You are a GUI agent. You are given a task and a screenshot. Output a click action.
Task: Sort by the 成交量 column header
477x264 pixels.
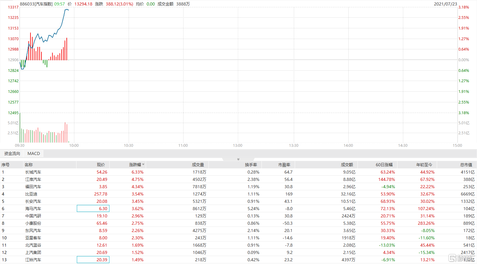pos(198,165)
